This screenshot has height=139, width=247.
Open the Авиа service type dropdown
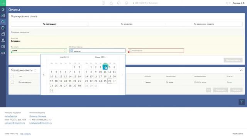click(x=39, y=51)
